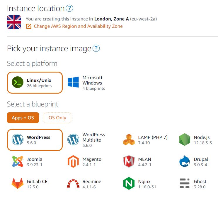The height and width of the screenshot is (198, 218).
Task: Click the edit pencil icon beside Change AWS Region
Action: click(29, 26)
